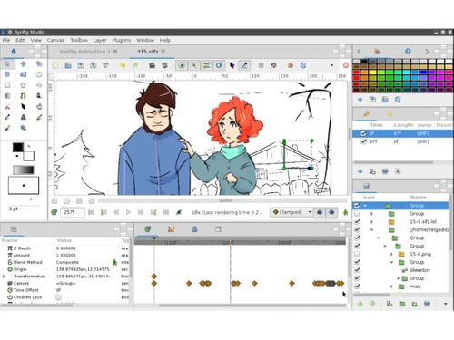Toggle the 97f keyframe checkbox
Image resolution: width=454 pixels, height=340 pixels.
click(x=363, y=141)
